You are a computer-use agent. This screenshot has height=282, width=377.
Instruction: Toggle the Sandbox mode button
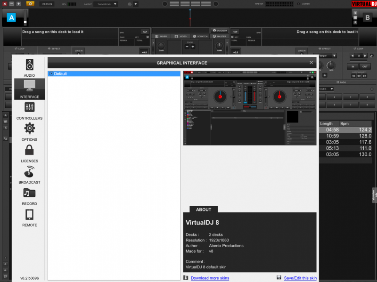coord(219,30)
